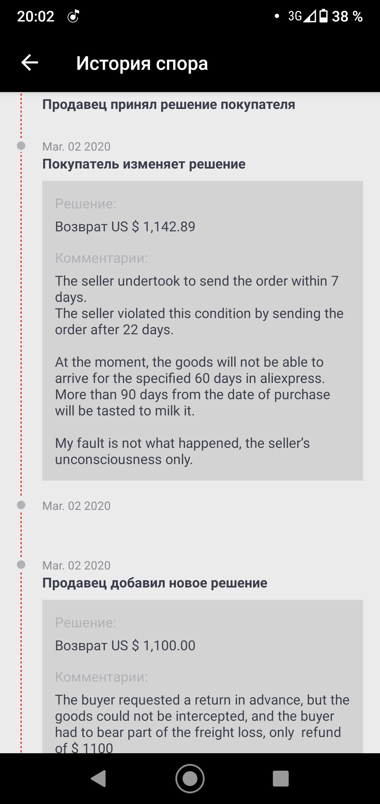380x804 pixels.
Task: Tap seller comment about freight loss
Action: (x=202, y=723)
